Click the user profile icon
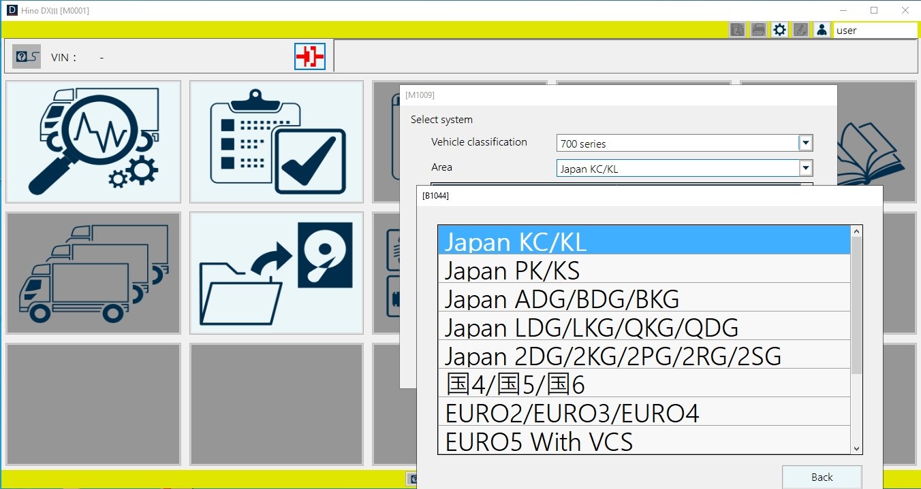The width and height of the screenshot is (921, 489). point(822,30)
